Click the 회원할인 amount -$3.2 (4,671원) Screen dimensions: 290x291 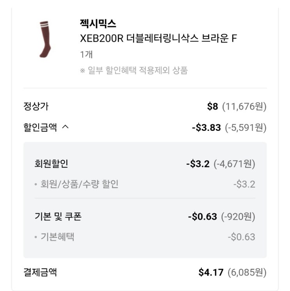pos(221,164)
